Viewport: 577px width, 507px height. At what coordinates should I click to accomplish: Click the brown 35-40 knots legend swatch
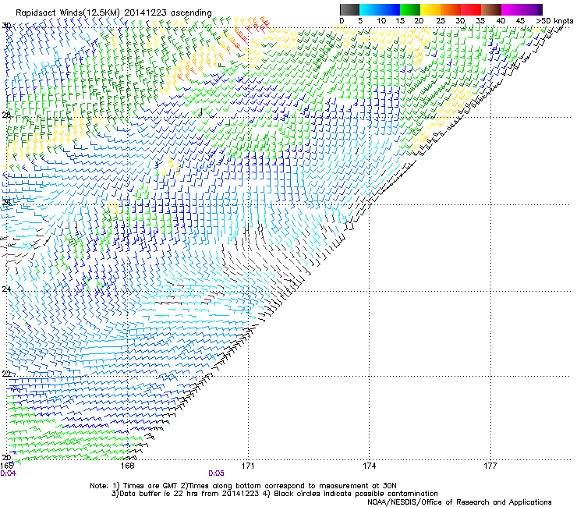(x=491, y=9)
